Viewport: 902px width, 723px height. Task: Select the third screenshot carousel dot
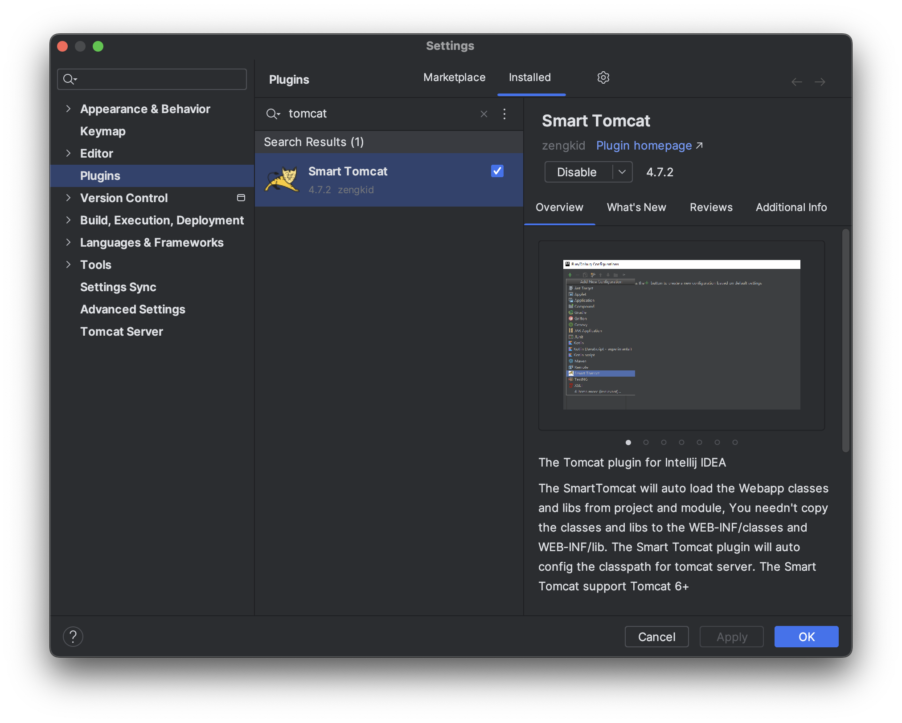(x=664, y=442)
